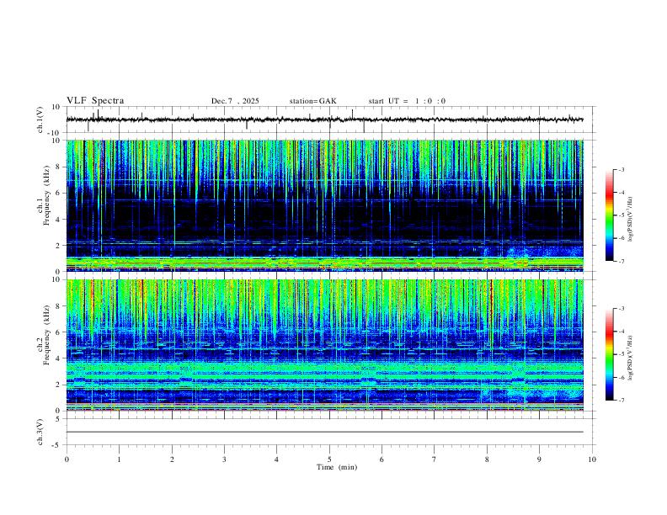The height and width of the screenshot is (515, 667).
Task: Click the time axis tick label "10" at bottom right
Action: [x=592, y=459]
